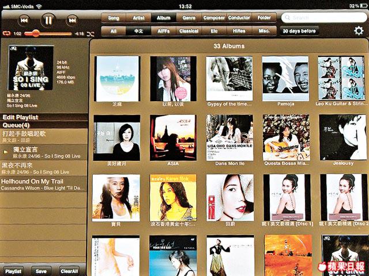Select queue song 獨立宣言

pos(44,152)
